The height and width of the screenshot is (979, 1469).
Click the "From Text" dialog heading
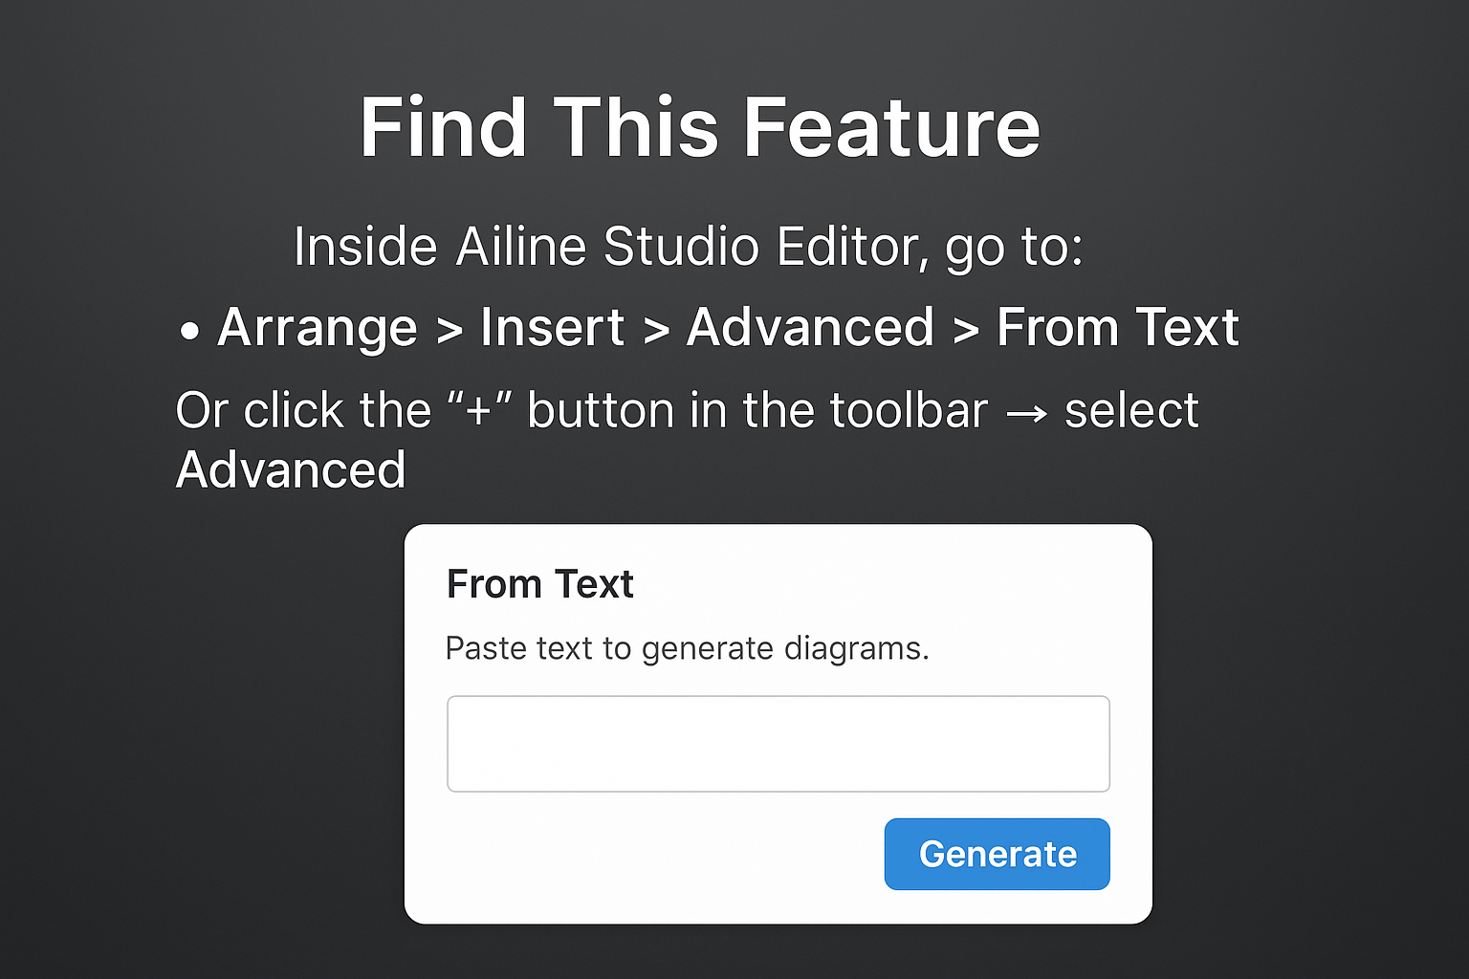pos(540,584)
